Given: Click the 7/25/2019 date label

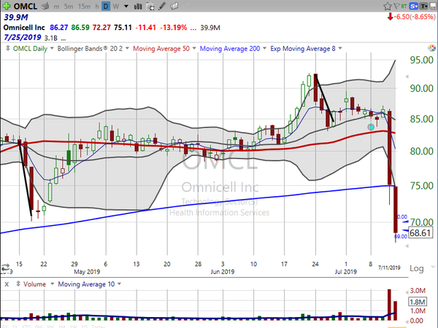Looking at the screenshot, I should (23, 37).
